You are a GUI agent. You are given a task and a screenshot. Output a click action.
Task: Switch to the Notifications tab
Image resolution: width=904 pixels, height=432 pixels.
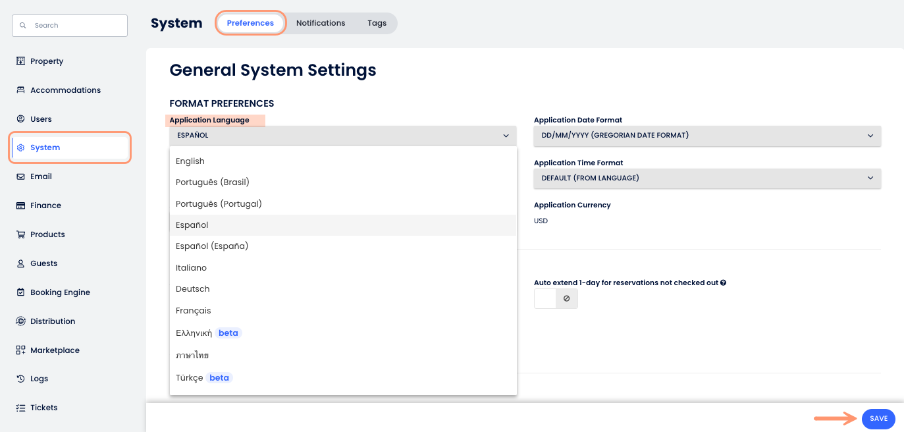[x=321, y=23]
